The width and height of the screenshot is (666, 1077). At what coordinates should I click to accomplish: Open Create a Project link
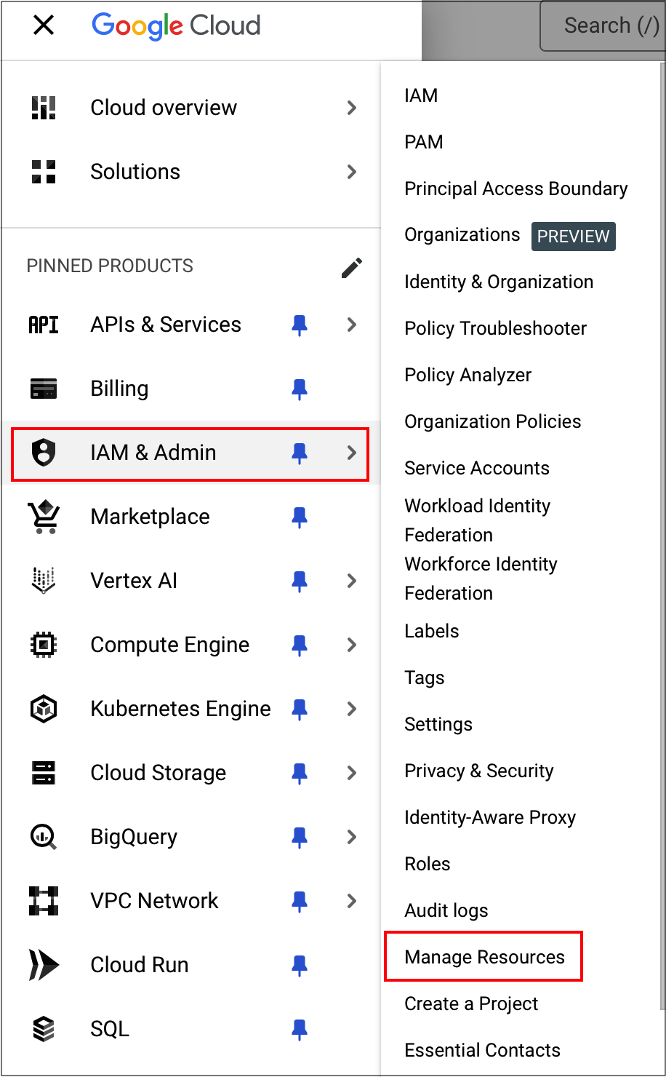471,1004
